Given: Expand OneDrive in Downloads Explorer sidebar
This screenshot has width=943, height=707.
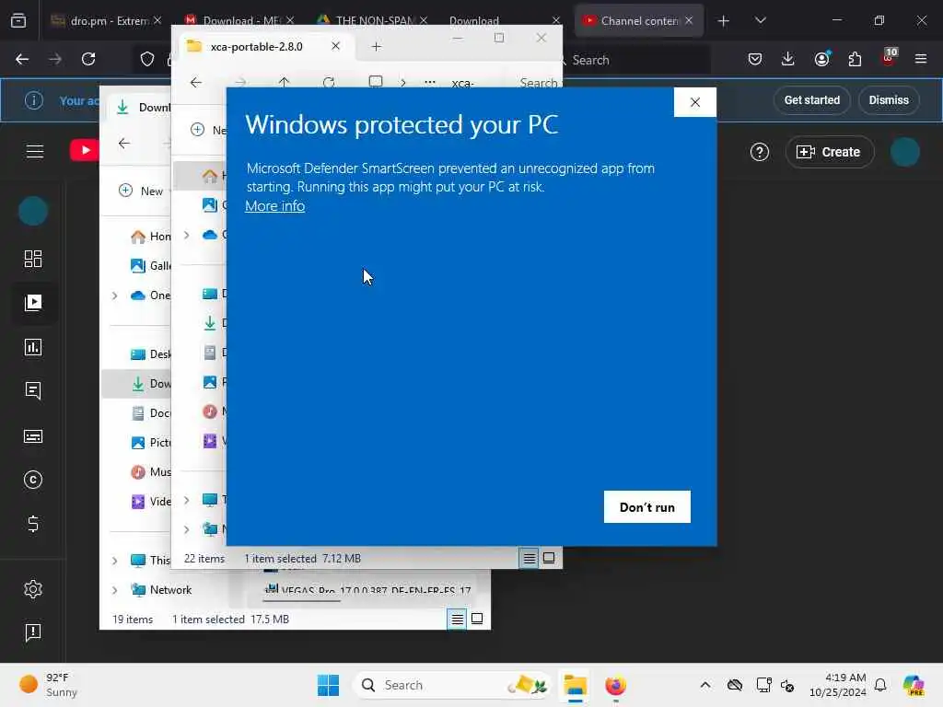Looking at the screenshot, I should [x=114, y=296].
